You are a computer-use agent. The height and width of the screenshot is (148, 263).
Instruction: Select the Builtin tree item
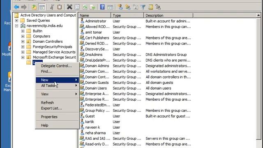pos(37,31)
